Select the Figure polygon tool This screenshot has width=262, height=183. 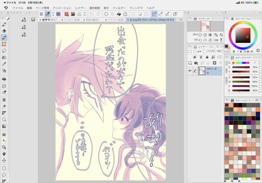(x=4, y=168)
